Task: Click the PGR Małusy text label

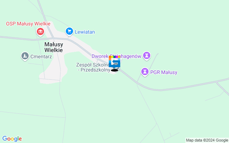Action: click(x=164, y=72)
